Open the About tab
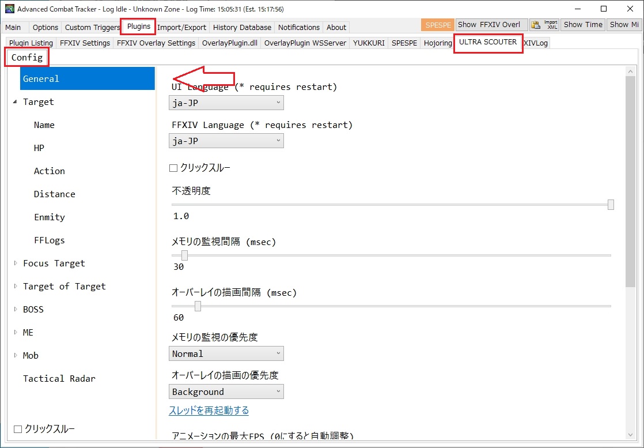The image size is (644, 448). tap(336, 28)
